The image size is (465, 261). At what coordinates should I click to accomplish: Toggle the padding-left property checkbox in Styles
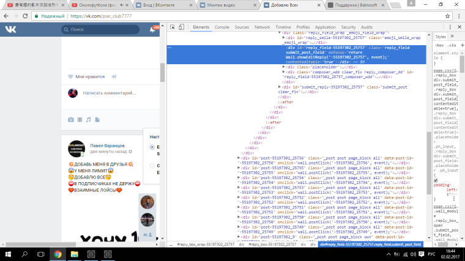point(436,181)
